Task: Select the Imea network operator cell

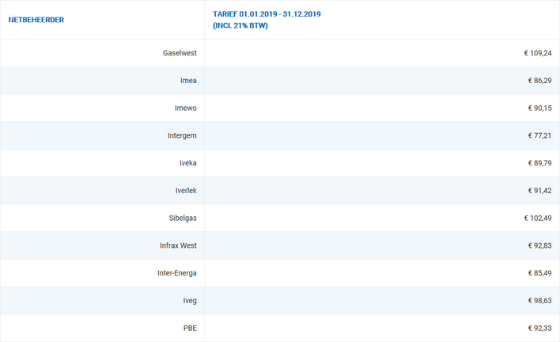Action: point(188,81)
